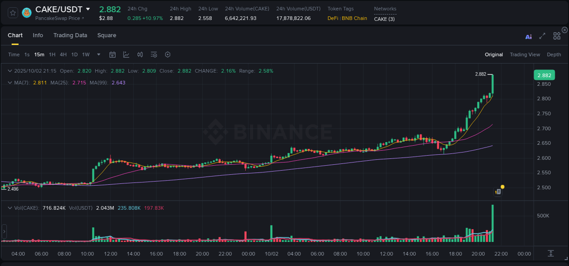Viewport: 569px width, 266px height.
Task: Select the chart style line icon
Action: (126, 54)
